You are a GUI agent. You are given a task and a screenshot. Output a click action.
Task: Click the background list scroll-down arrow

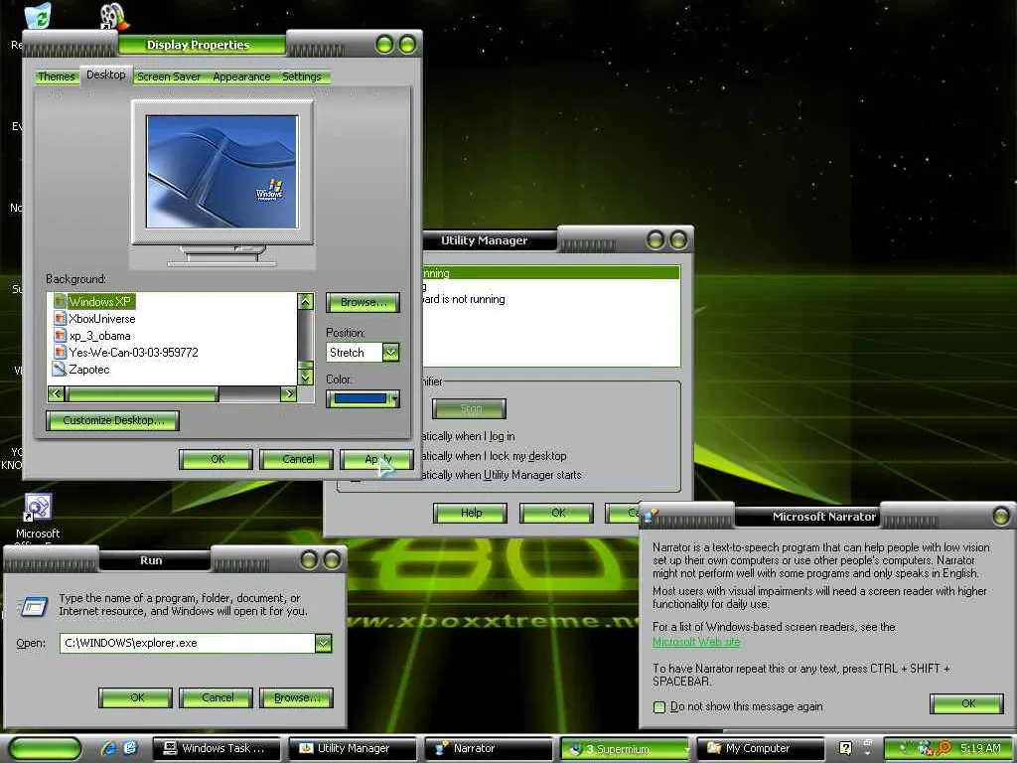pos(306,377)
